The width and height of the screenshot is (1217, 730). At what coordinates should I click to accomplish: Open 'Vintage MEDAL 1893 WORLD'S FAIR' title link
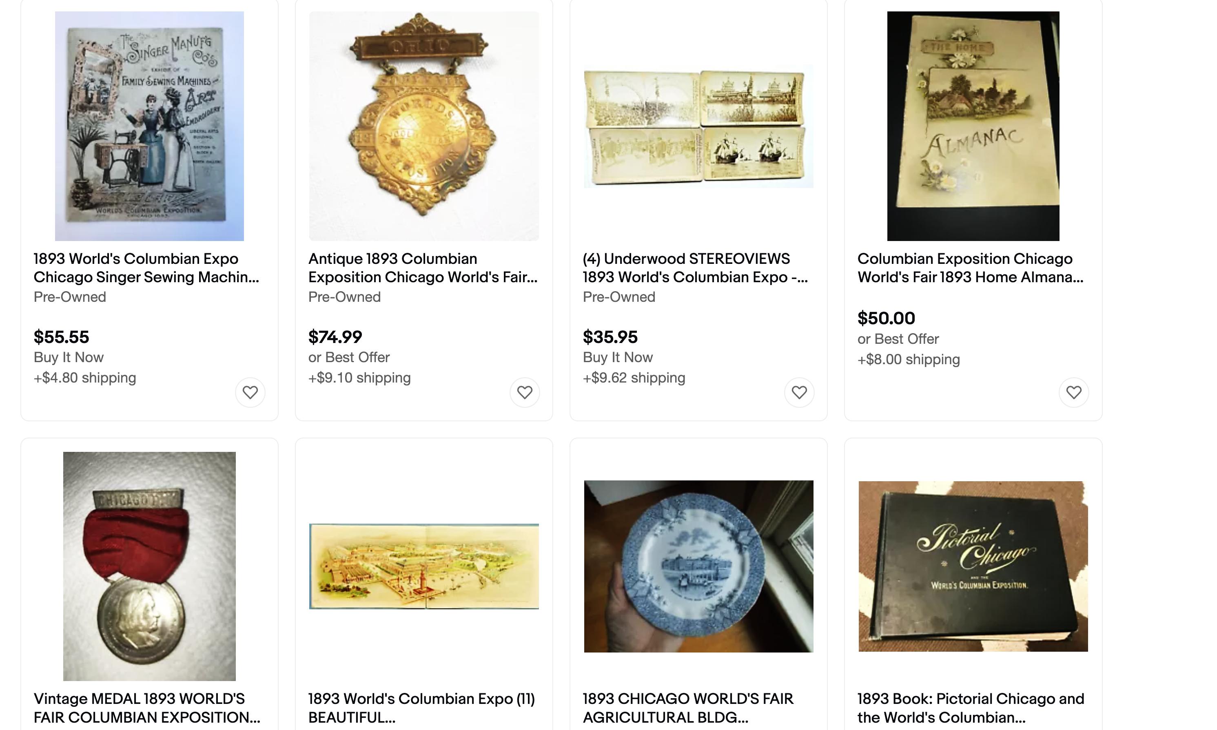tap(147, 708)
